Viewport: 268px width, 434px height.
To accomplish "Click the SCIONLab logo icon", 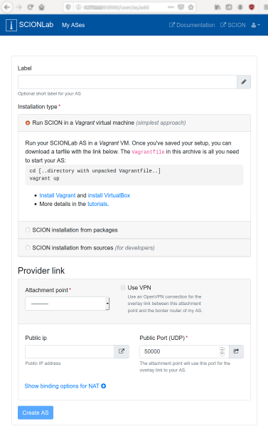I will coord(11,25).
